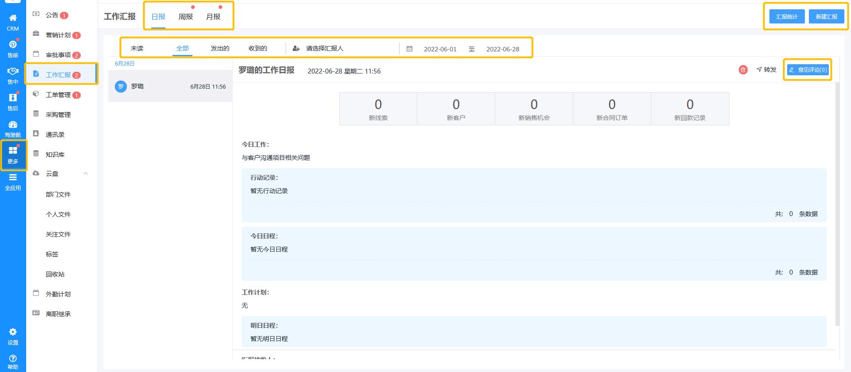Open 个人文件 under 云盘
The image size is (851, 372).
[x=58, y=214]
